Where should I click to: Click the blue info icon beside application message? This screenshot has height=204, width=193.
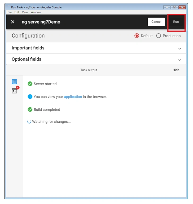30,97
